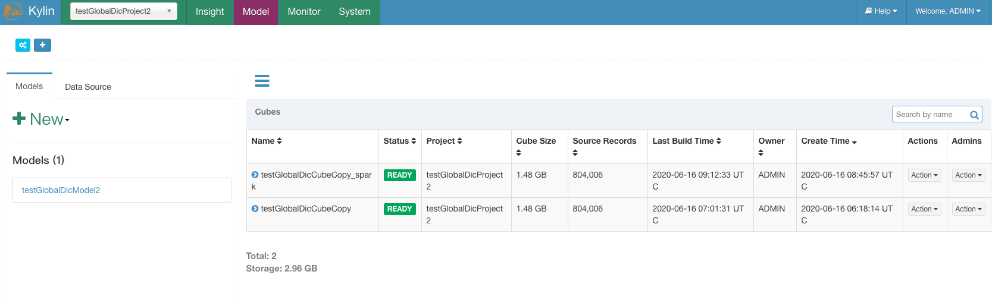Sort cubes by Create Time column
The width and height of the screenshot is (992, 300).
(x=829, y=141)
